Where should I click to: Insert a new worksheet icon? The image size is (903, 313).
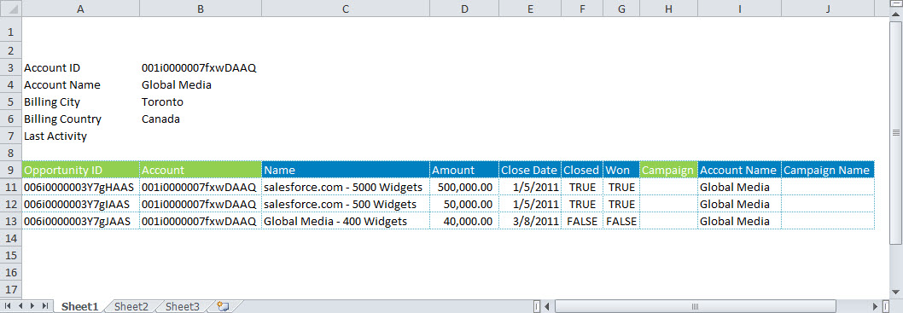tap(222, 307)
